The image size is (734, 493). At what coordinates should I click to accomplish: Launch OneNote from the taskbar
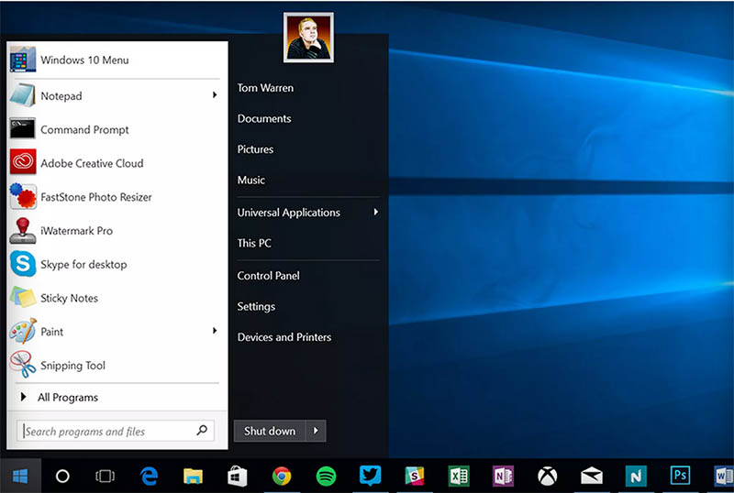(503, 477)
